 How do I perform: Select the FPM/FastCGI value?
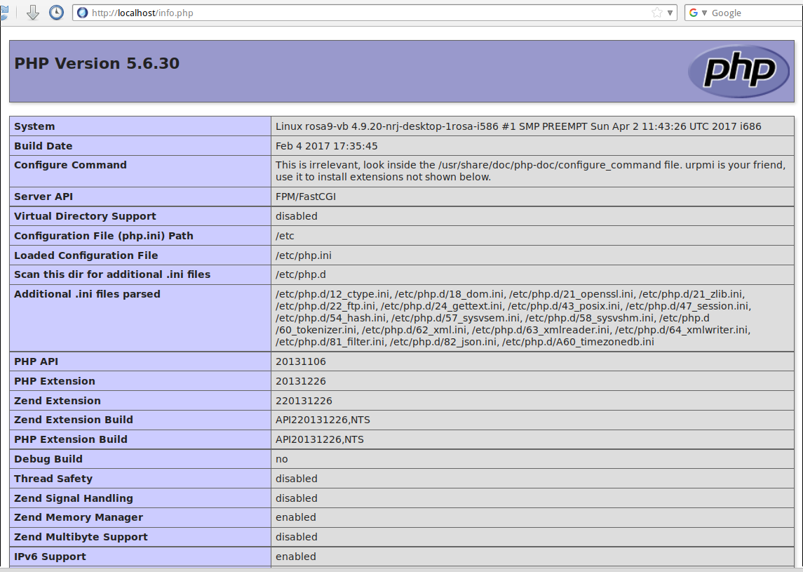(306, 197)
